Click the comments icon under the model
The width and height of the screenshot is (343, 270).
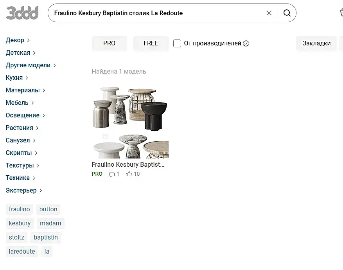tap(112, 174)
